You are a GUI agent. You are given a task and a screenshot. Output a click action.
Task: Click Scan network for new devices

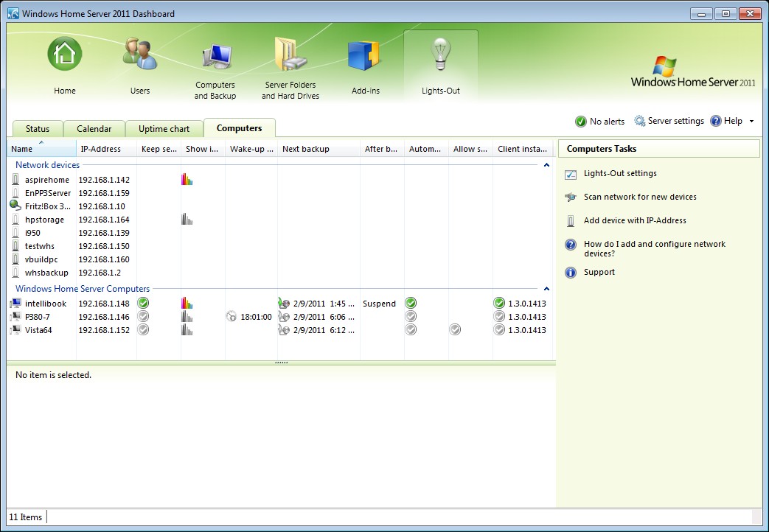point(640,197)
